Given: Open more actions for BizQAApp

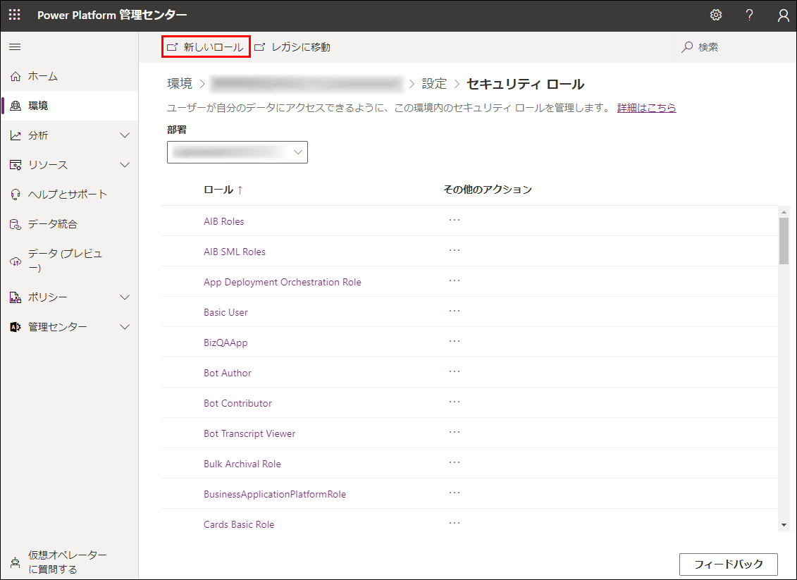Looking at the screenshot, I should tap(455, 342).
